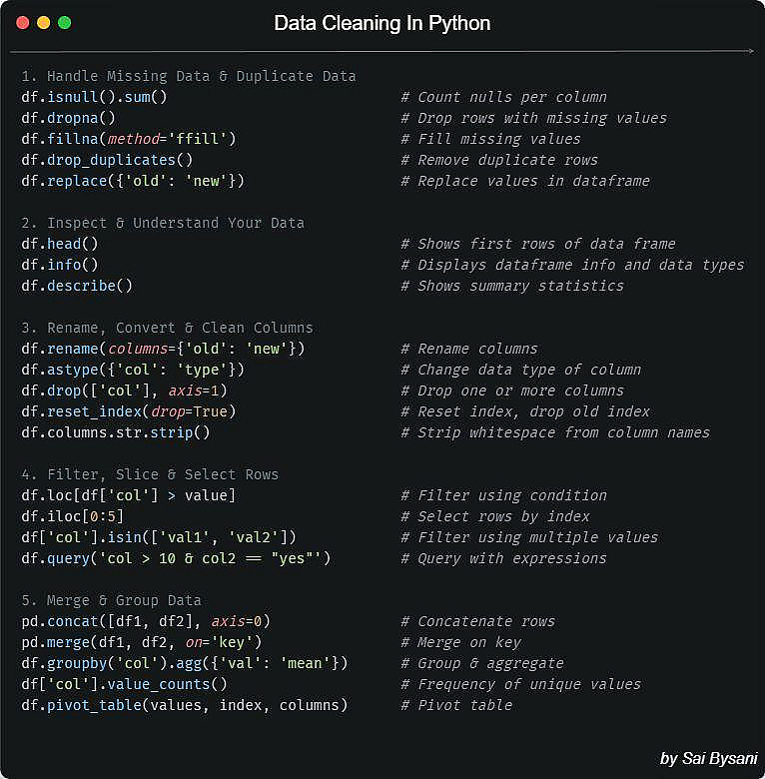
Task: Click the 'by Sai Bysani' author credit
Action: 707,758
